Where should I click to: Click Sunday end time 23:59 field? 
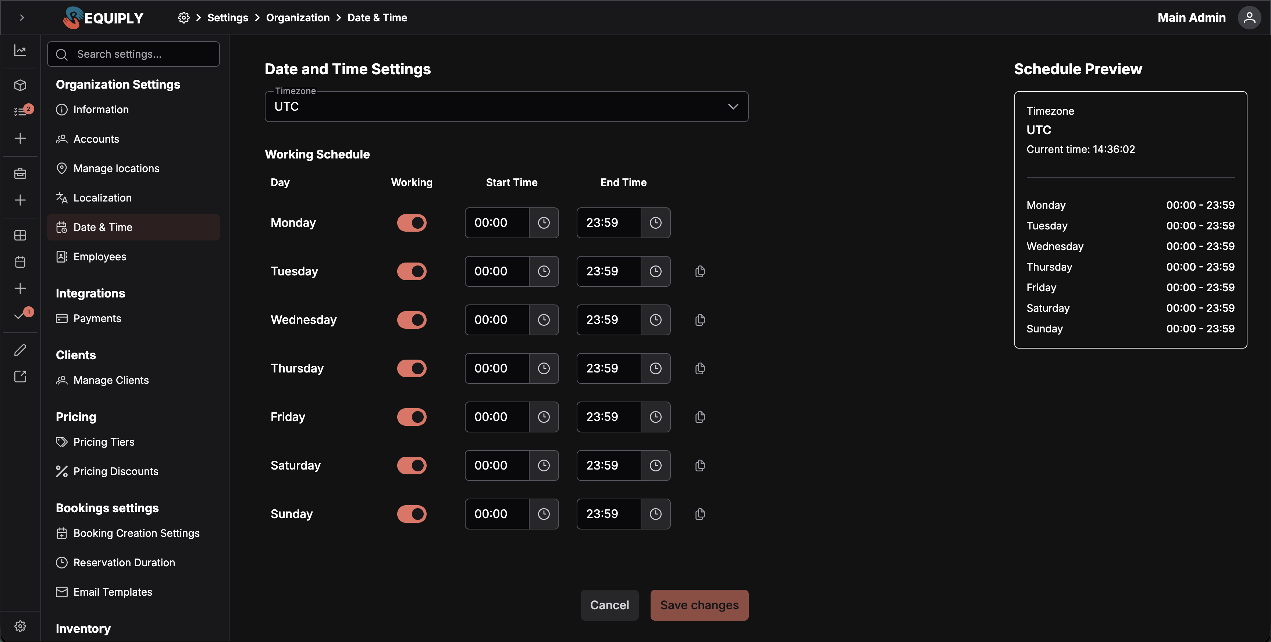(x=609, y=514)
